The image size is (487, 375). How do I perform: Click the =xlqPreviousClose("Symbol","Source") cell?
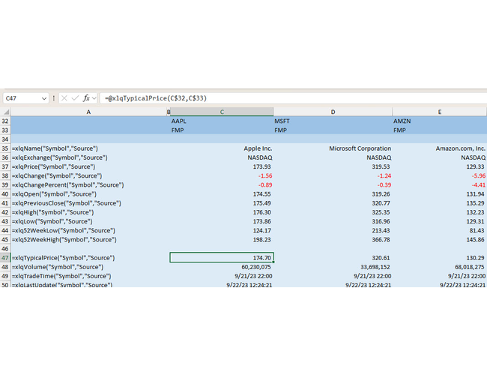pos(88,203)
